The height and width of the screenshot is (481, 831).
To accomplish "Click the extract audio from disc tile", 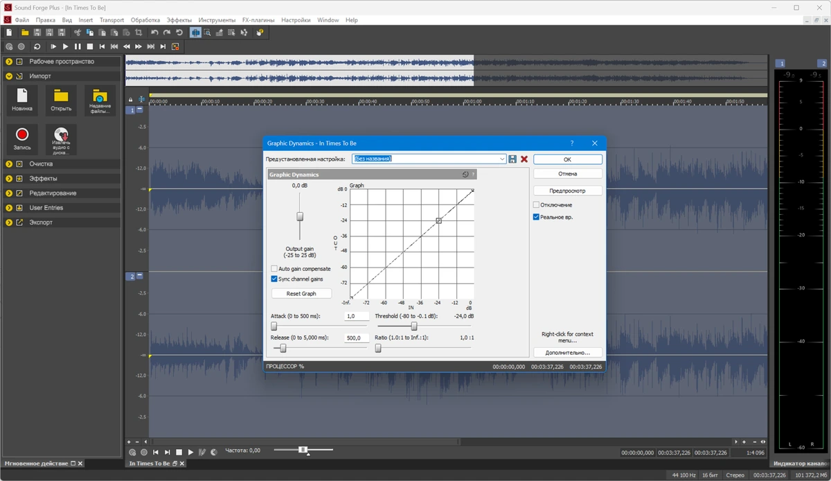I will (61, 139).
